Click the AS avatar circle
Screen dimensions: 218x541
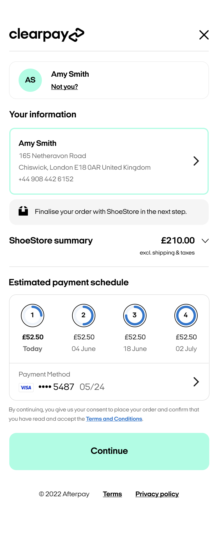tap(30, 80)
